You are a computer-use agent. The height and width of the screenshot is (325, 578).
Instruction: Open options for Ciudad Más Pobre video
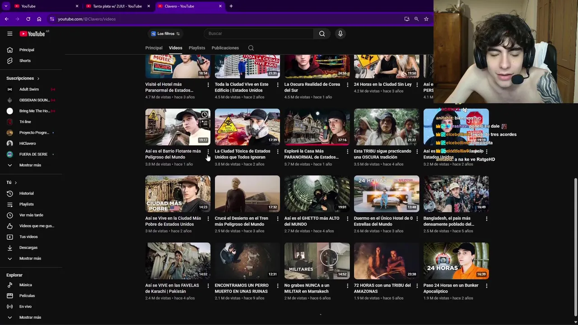coord(208,218)
